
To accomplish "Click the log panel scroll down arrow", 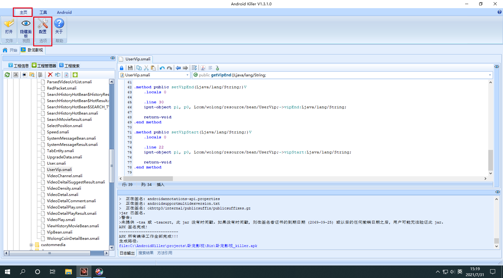I will [x=496, y=246].
